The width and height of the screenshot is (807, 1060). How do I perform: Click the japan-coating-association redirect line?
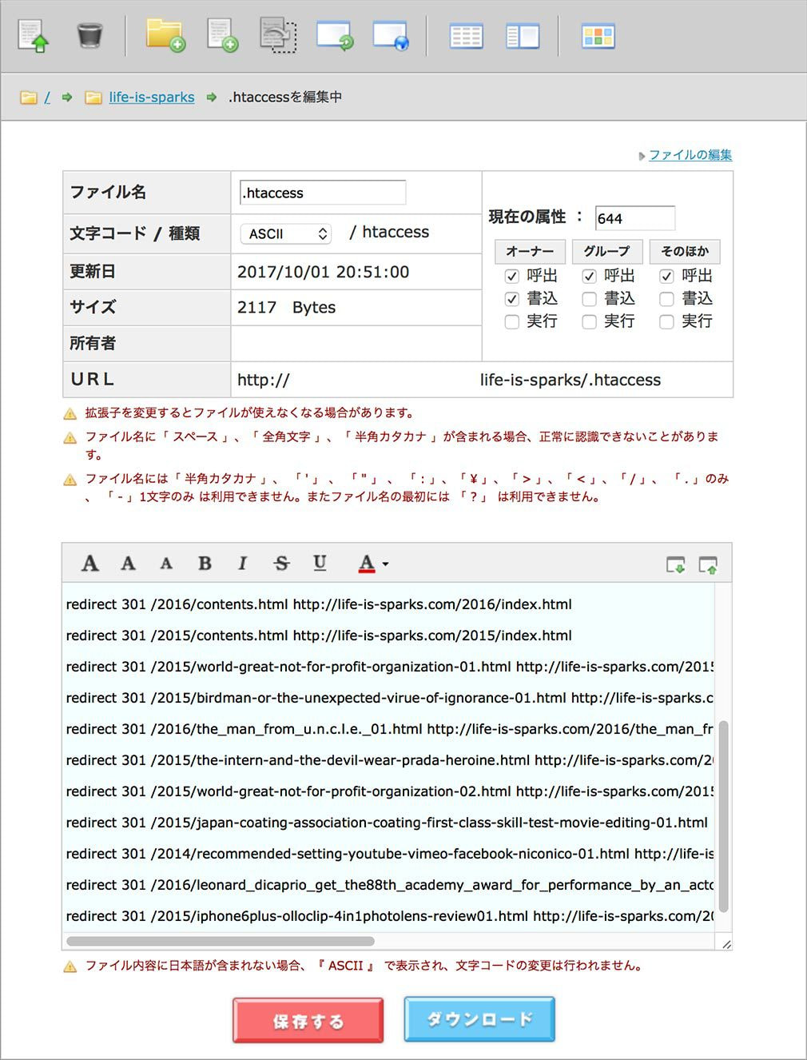point(388,823)
